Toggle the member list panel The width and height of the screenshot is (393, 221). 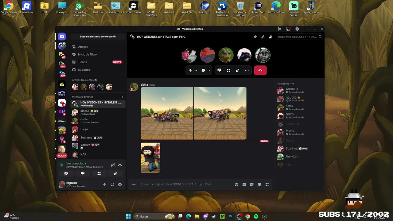270,37
